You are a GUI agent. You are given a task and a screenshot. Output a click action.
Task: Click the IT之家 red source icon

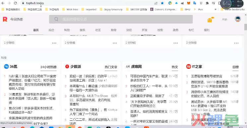(x=189, y=66)
